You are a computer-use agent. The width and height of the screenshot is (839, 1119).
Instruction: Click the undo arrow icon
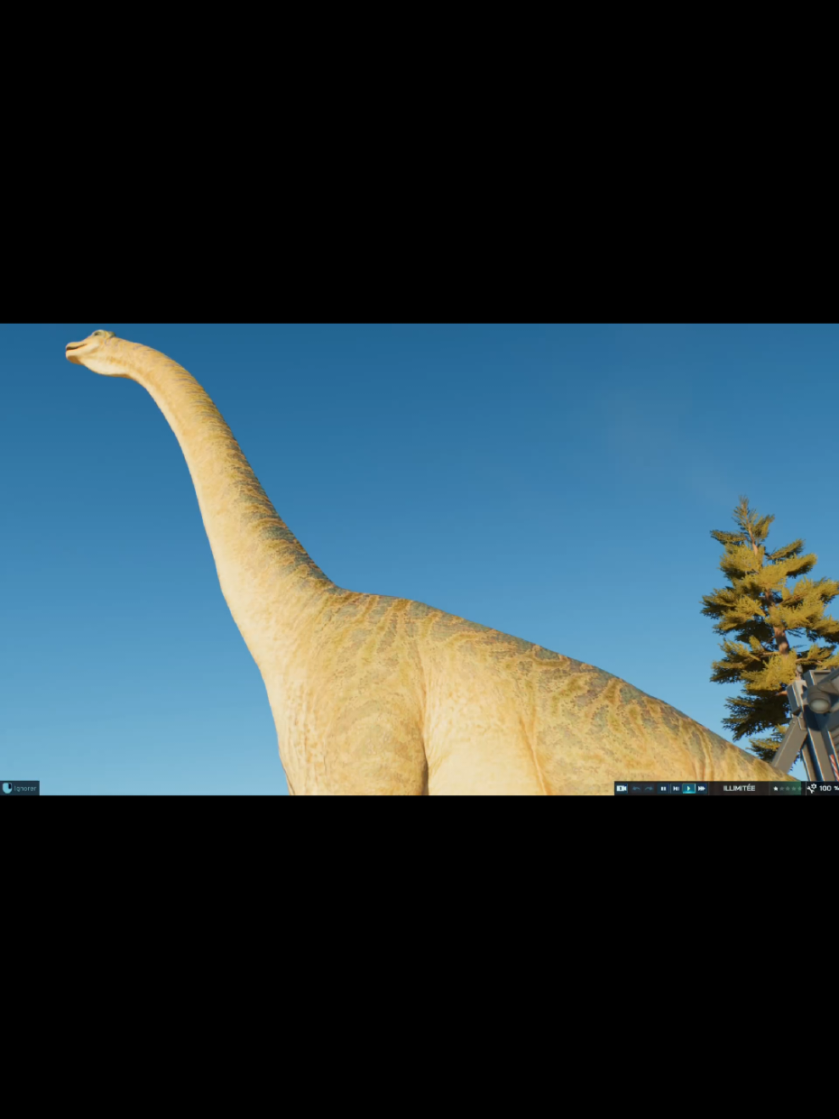[636, 788]
